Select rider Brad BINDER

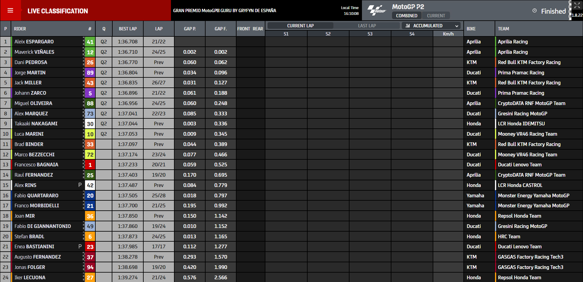pyautogui.click(x=29, y=144)
